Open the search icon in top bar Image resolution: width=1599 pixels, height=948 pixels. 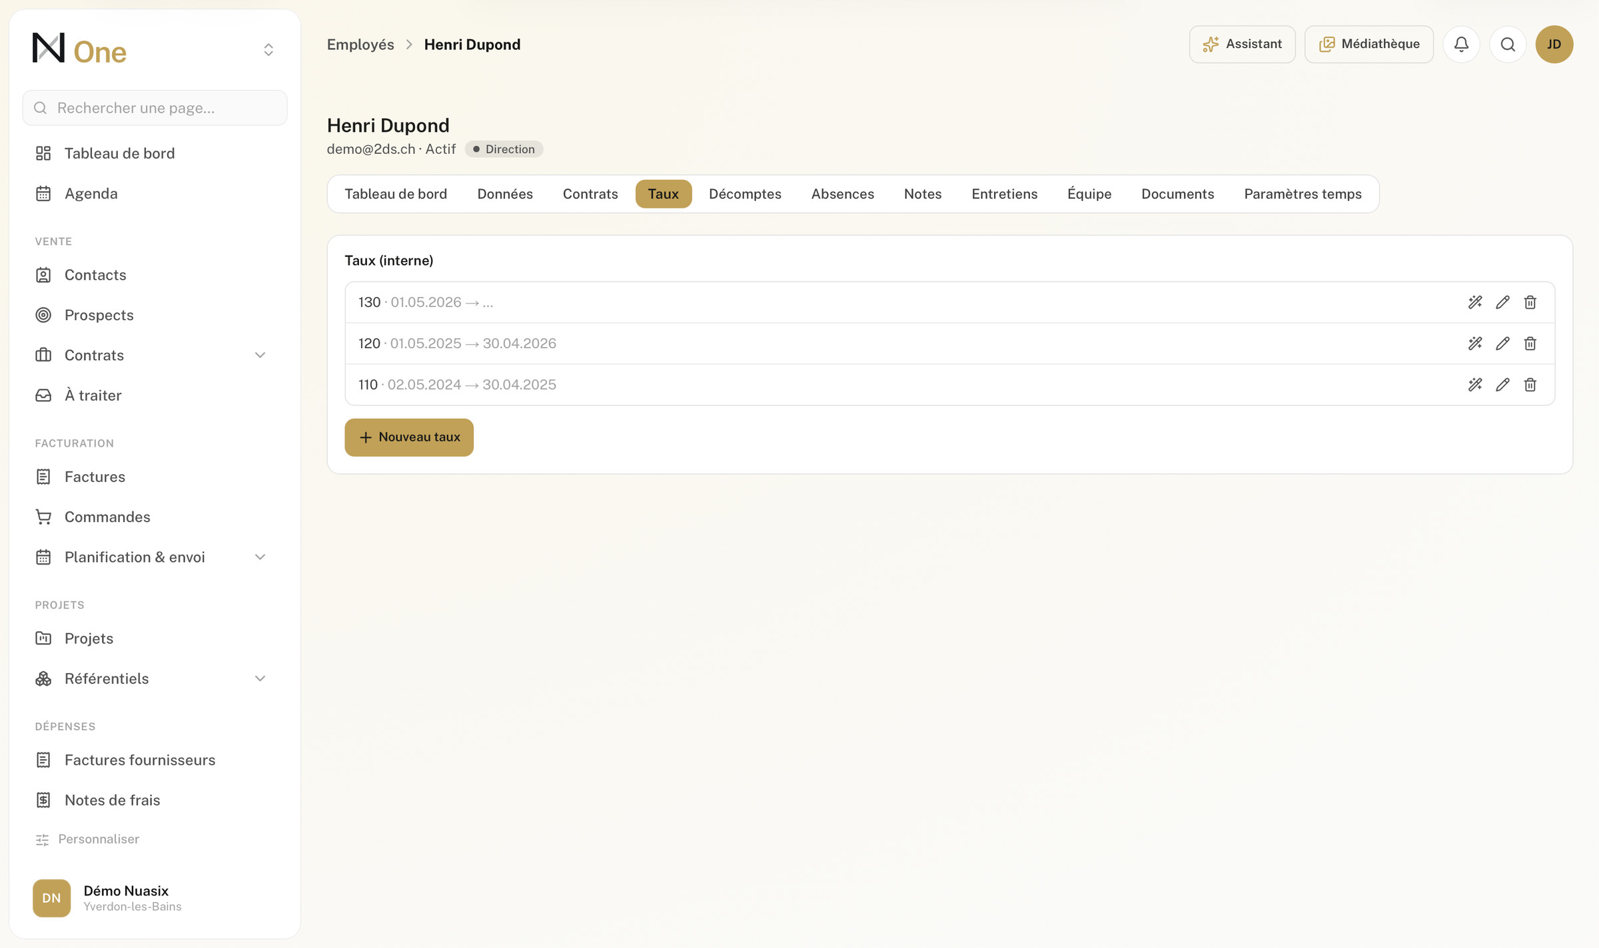[x=1508, y=45]
